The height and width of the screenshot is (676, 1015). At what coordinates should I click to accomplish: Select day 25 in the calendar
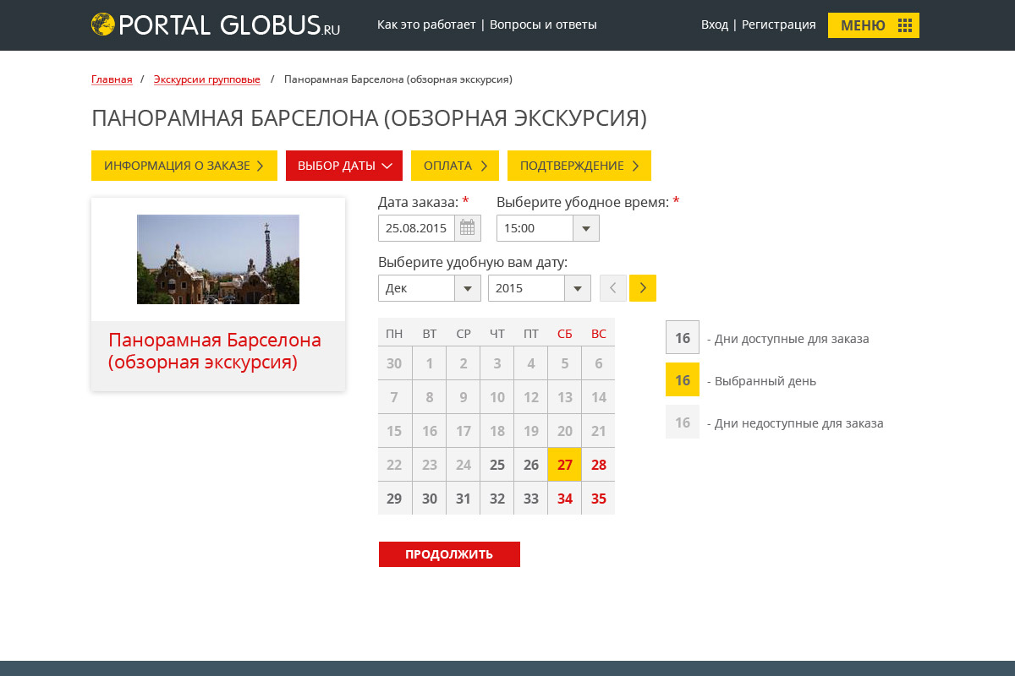point(497,465)
